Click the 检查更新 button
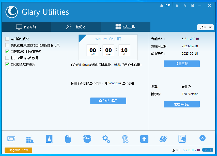 (x=181, y=64)
